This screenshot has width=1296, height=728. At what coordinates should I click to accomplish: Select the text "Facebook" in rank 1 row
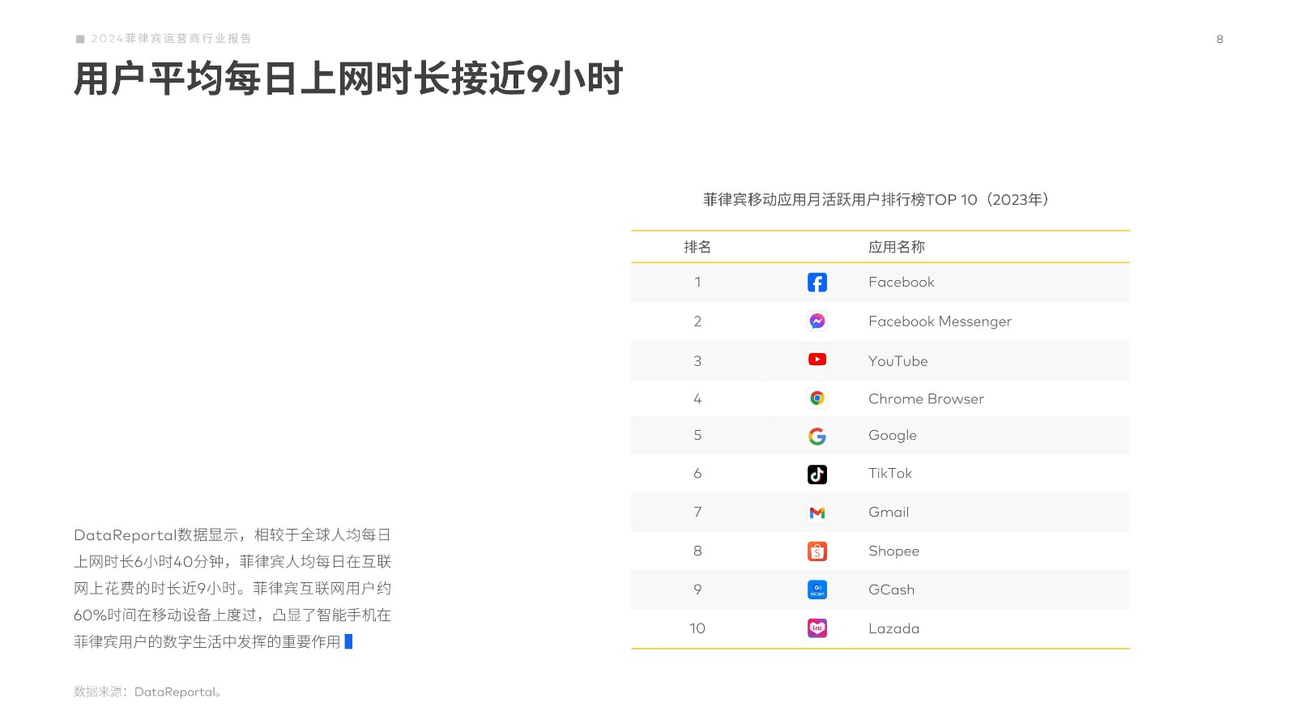coord(901,282)
